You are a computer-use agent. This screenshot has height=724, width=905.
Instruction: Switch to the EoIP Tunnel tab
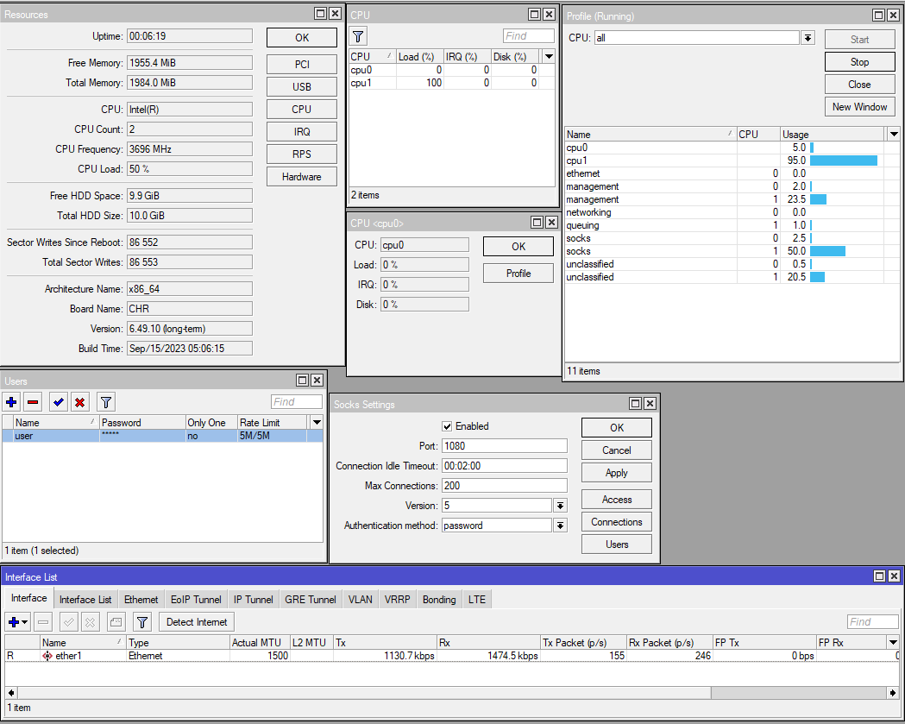click(196, 599)
